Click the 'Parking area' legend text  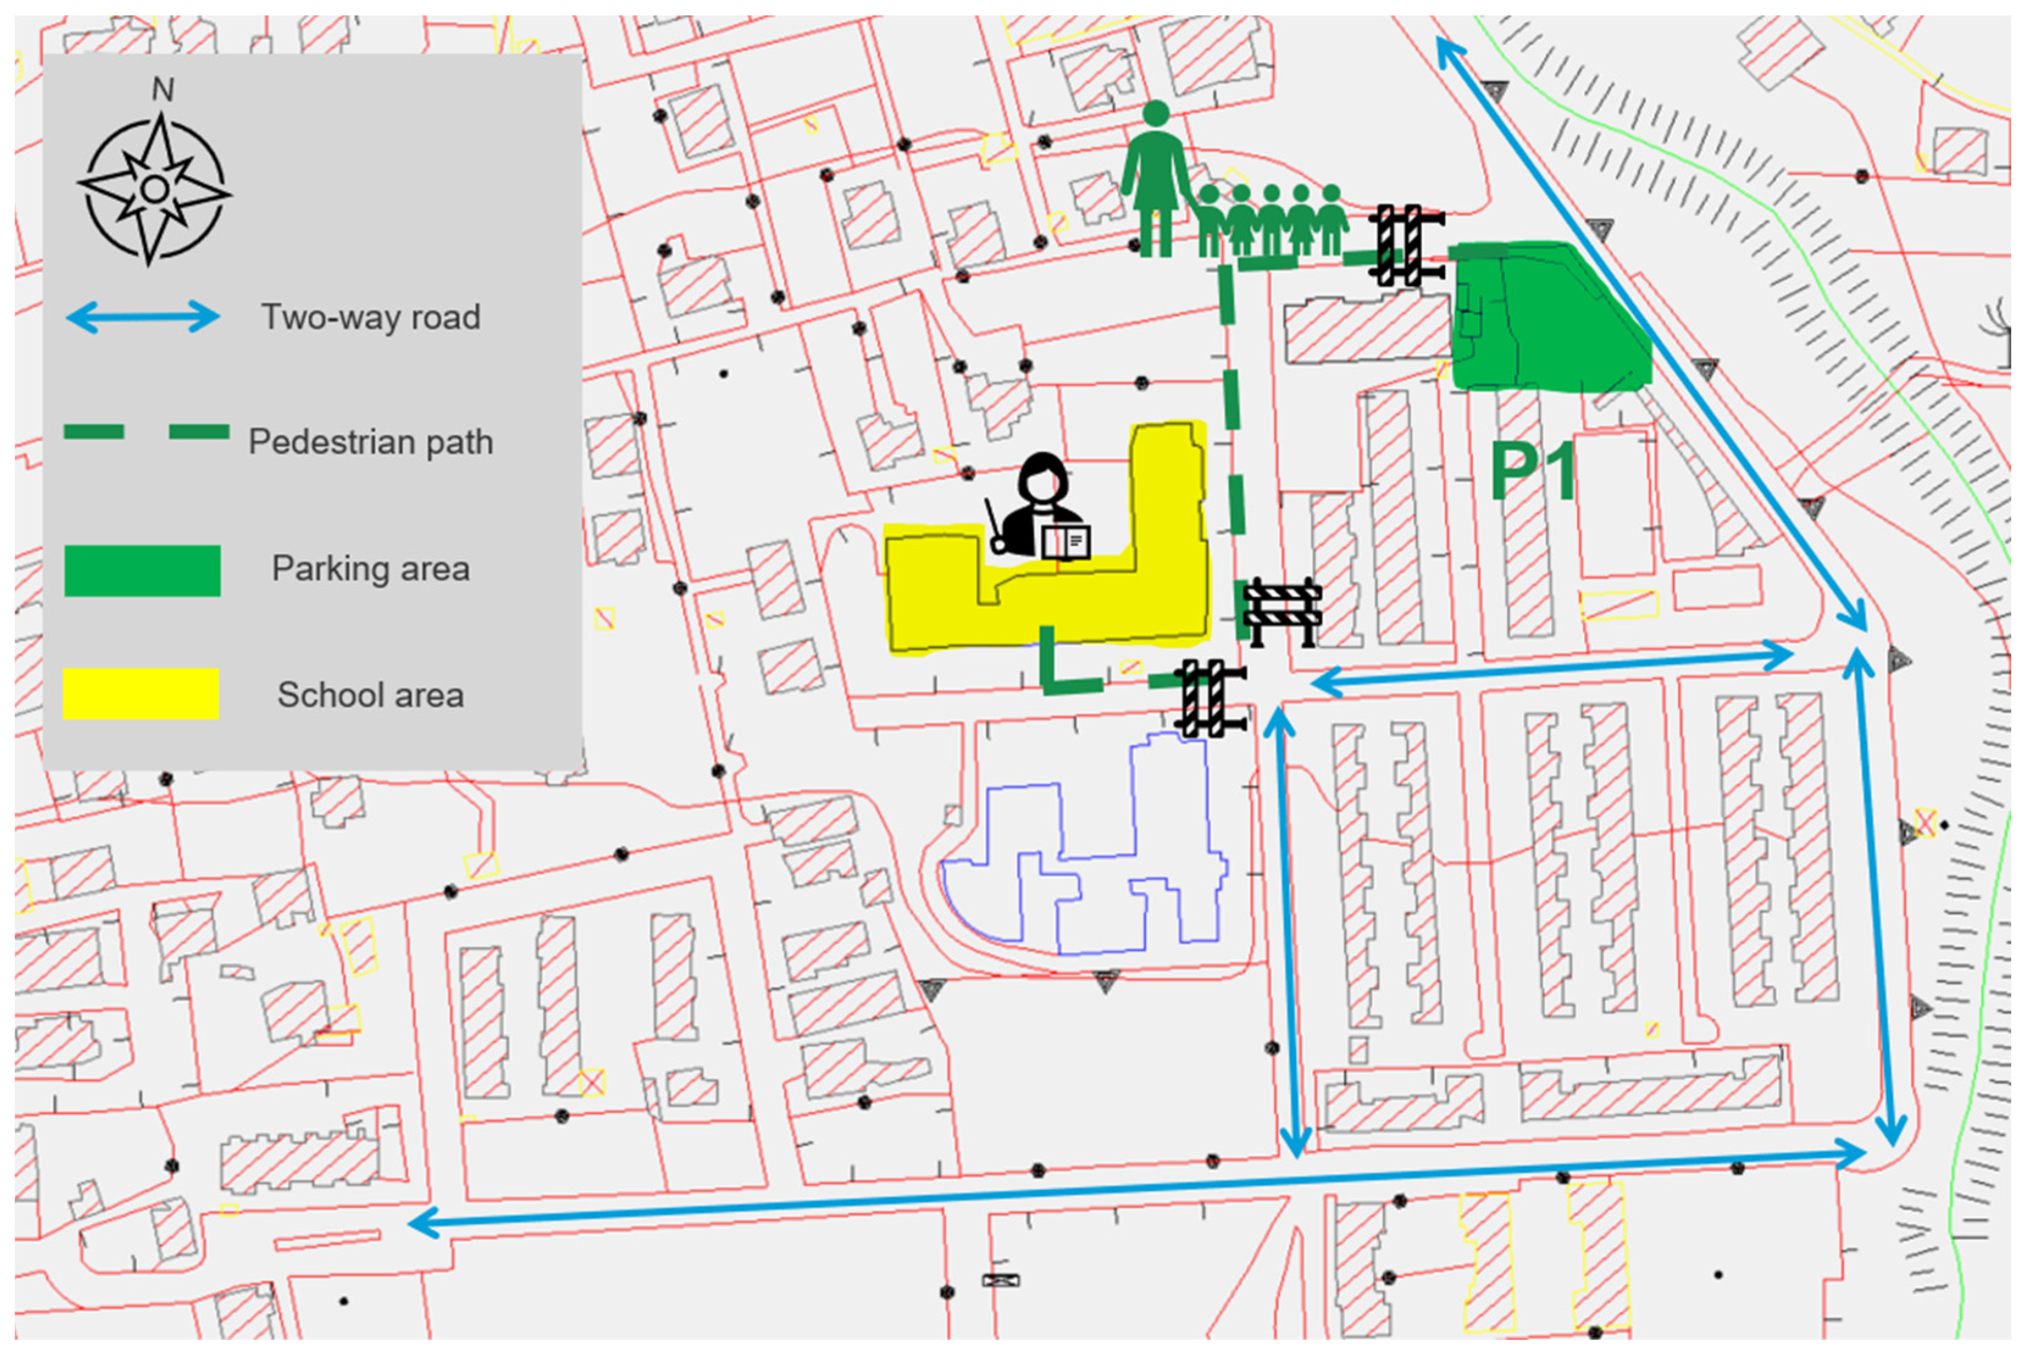pos(371,569)
